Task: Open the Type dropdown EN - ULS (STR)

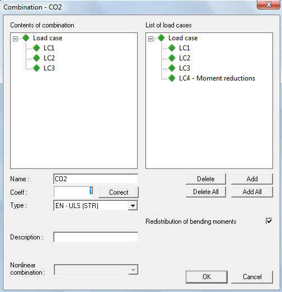Action: (x=133, y=206)
